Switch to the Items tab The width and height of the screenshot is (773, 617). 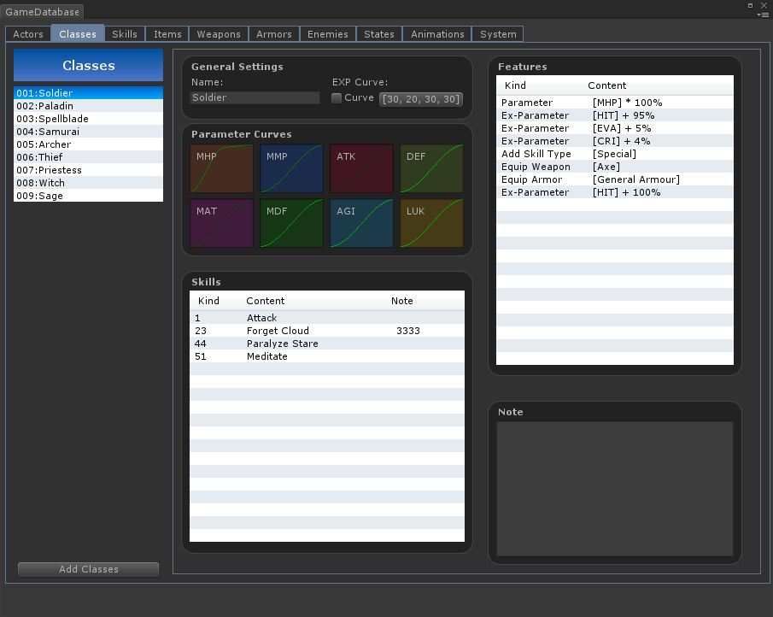[167, 34]
